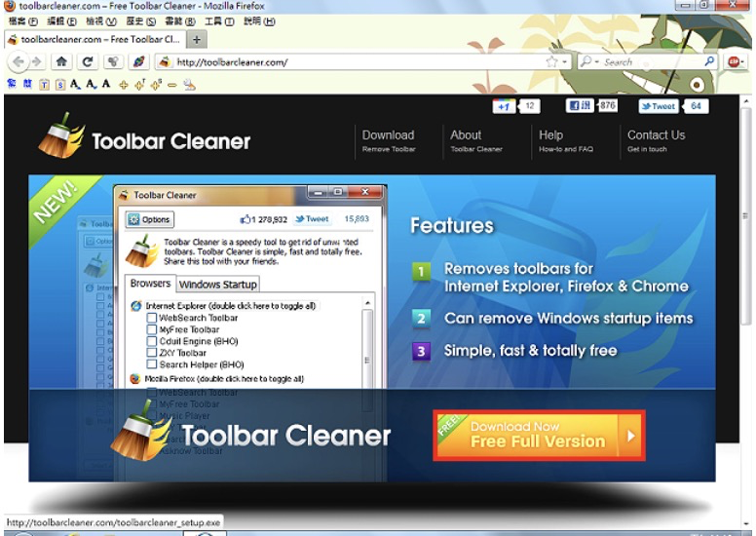The width and height of the screenshot is (756, 536).
Task: Click the last icon on the converter toolbar
Action: (189, 85)
